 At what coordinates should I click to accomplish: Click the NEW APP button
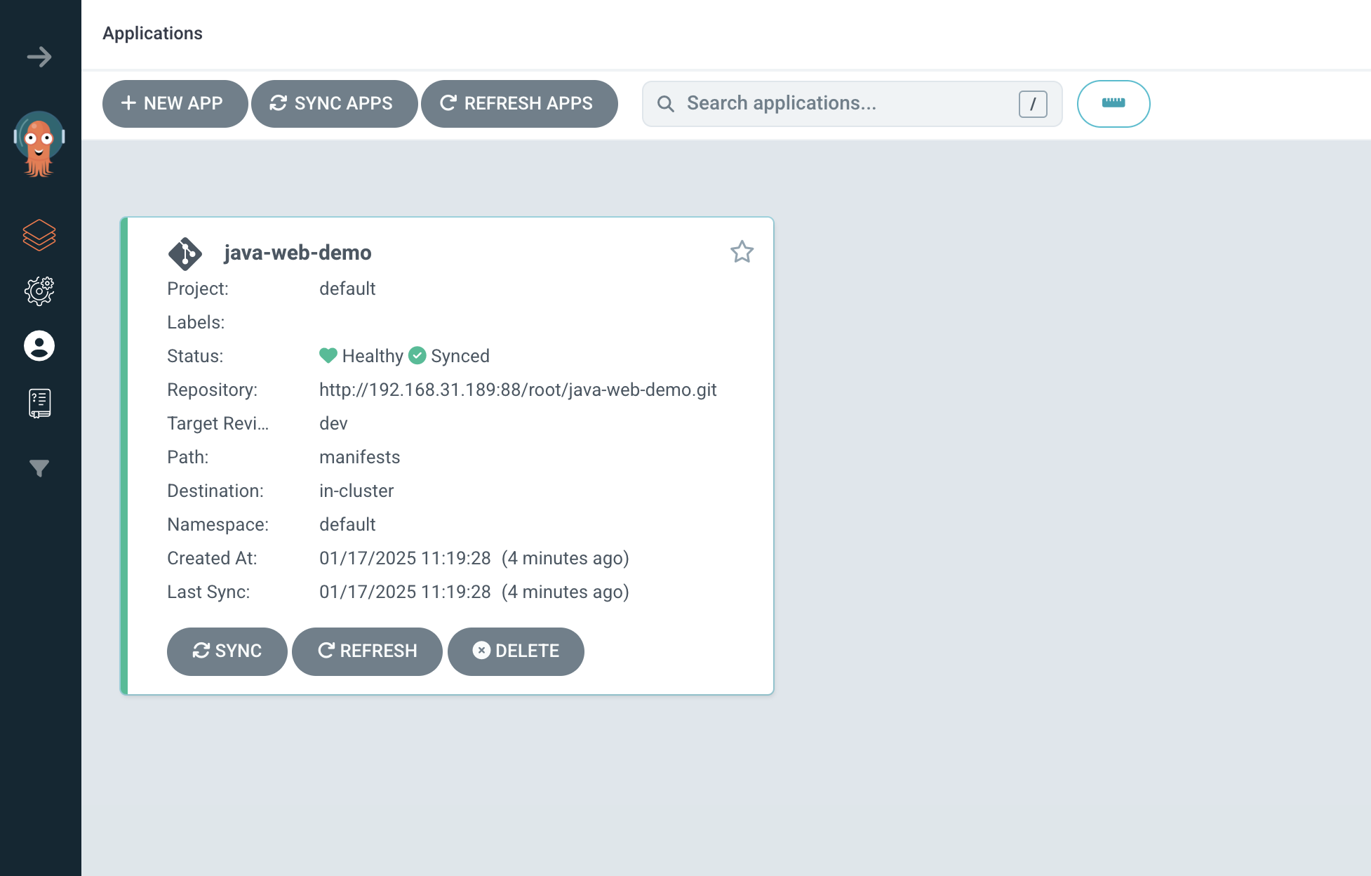click(x=175, y=104)
